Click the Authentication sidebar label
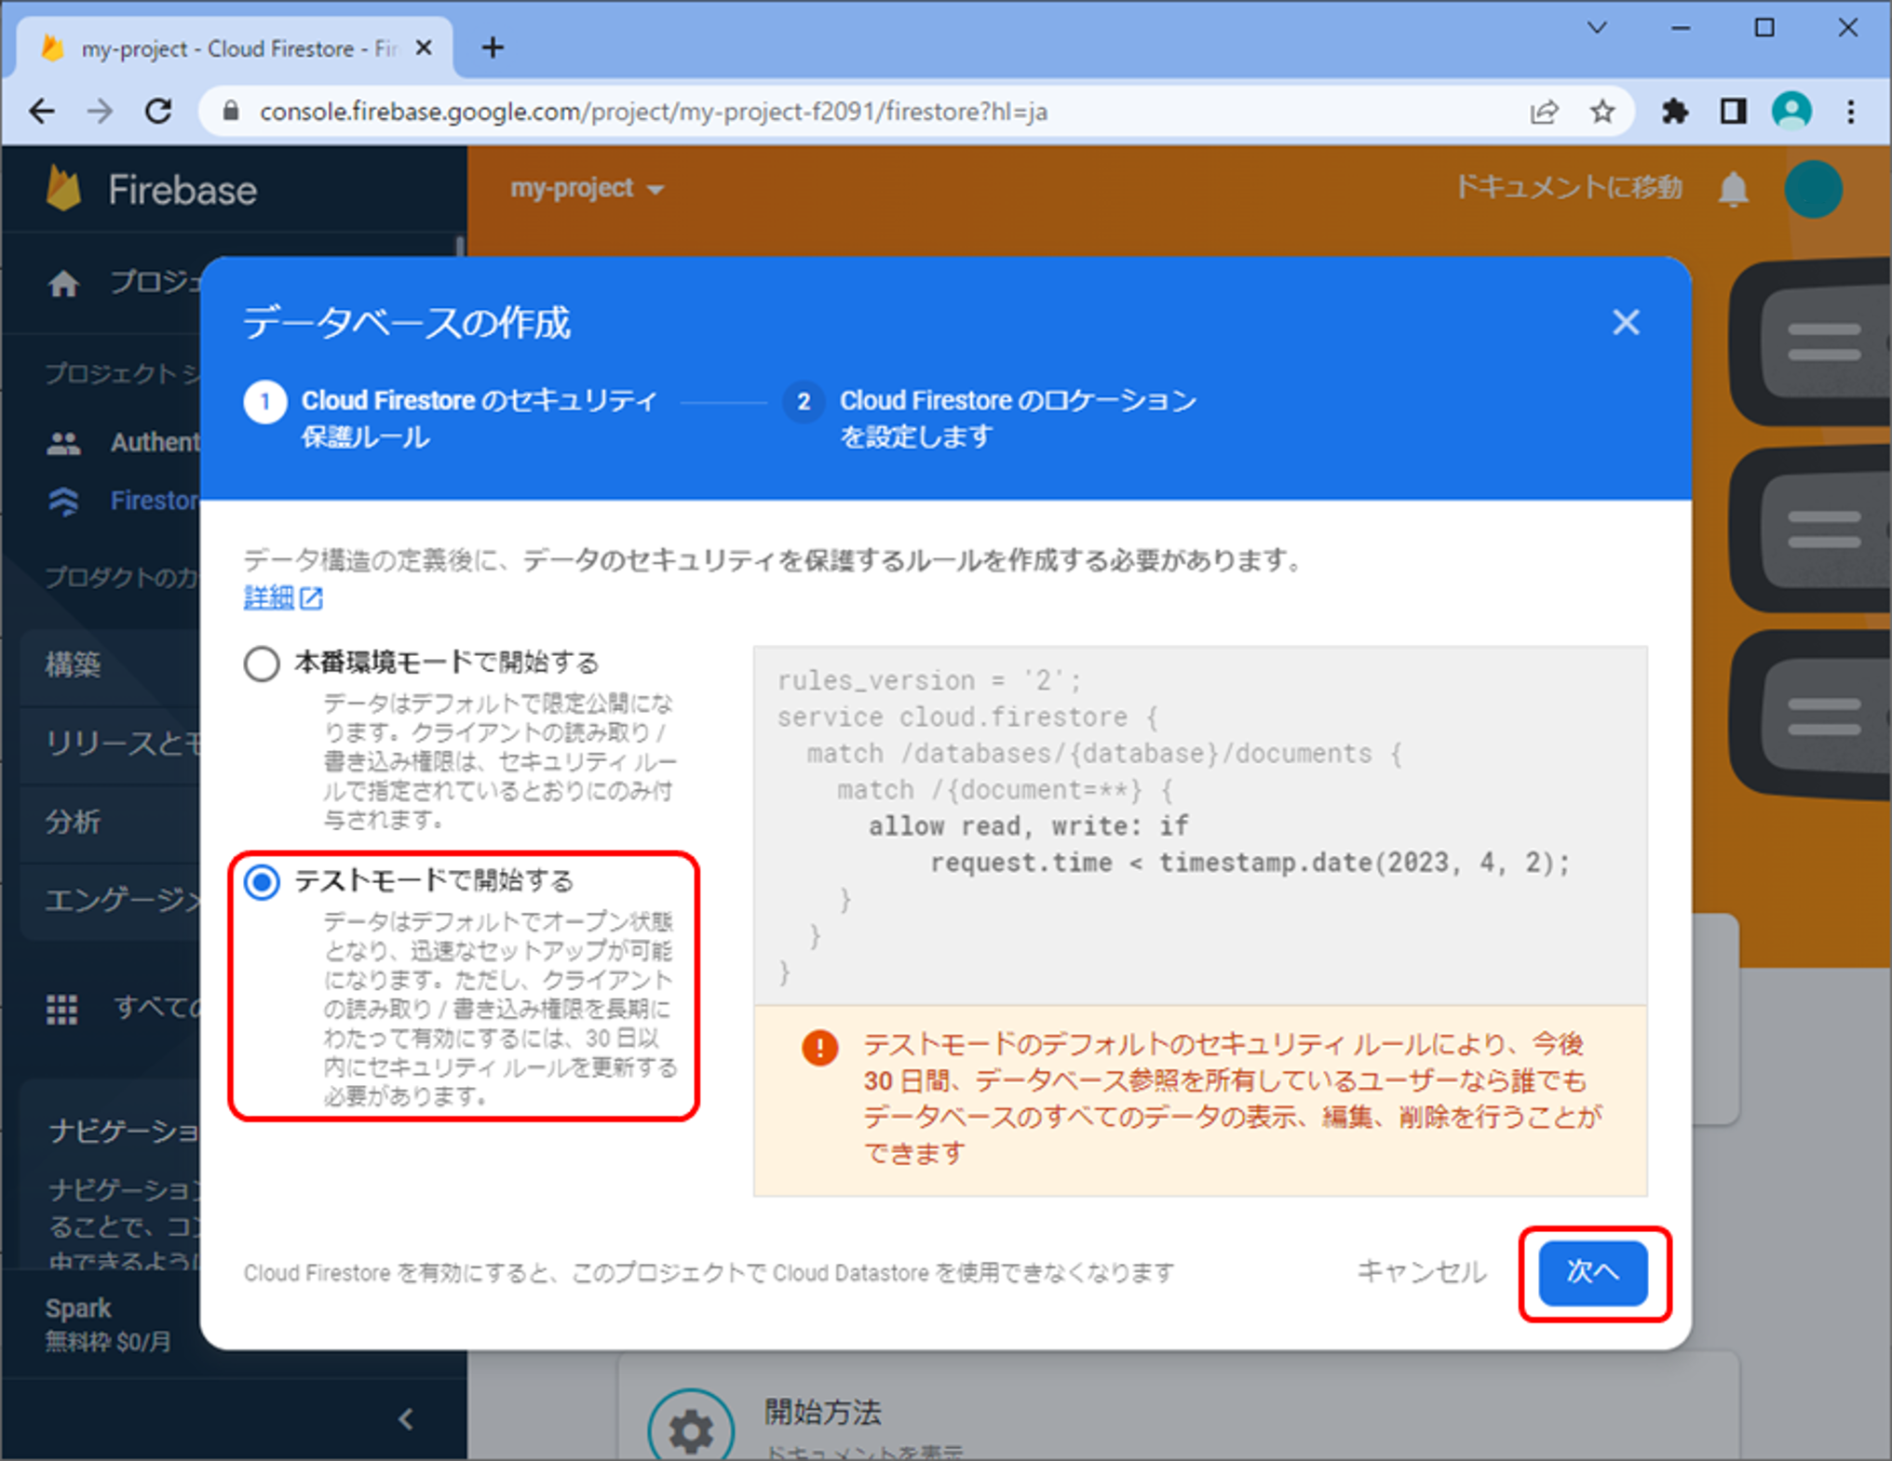 (155, 443)
